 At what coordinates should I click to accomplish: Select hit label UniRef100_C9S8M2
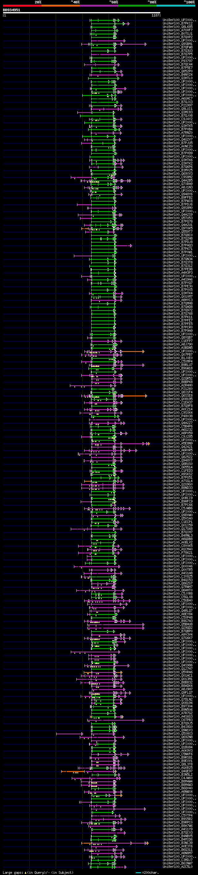click(x=178, y=177)
